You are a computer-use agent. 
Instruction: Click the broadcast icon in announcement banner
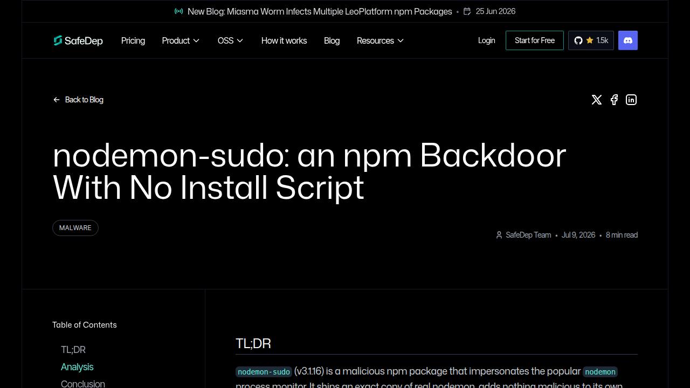tap(179, 11)
